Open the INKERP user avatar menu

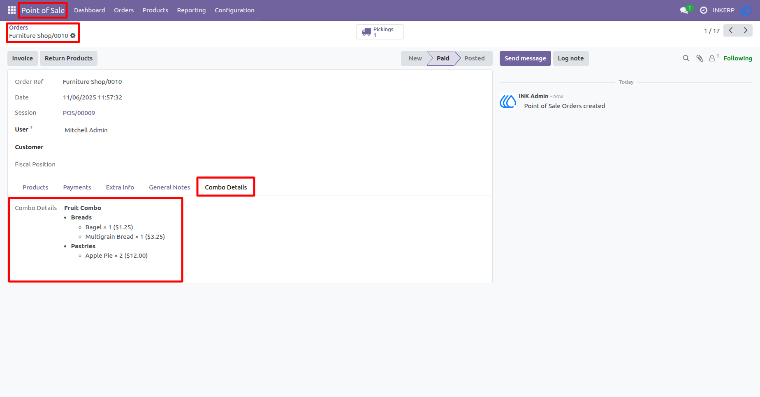click(746, 10)
